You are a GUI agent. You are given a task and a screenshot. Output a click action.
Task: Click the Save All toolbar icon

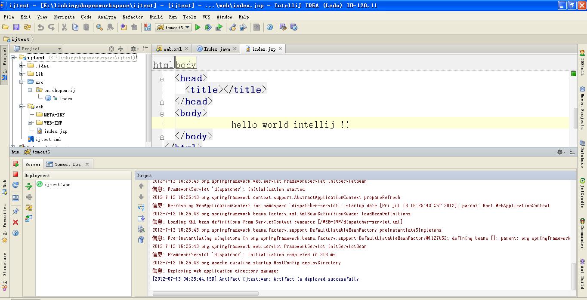pyautogui.click(x=16, y=28)
